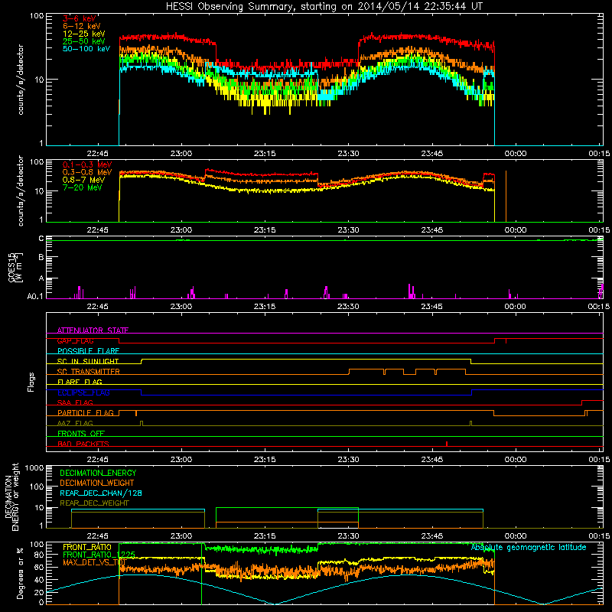612x612 pixels.
Task: Click the SC_TRANSMITTER flag label
Action: point(89,372)
